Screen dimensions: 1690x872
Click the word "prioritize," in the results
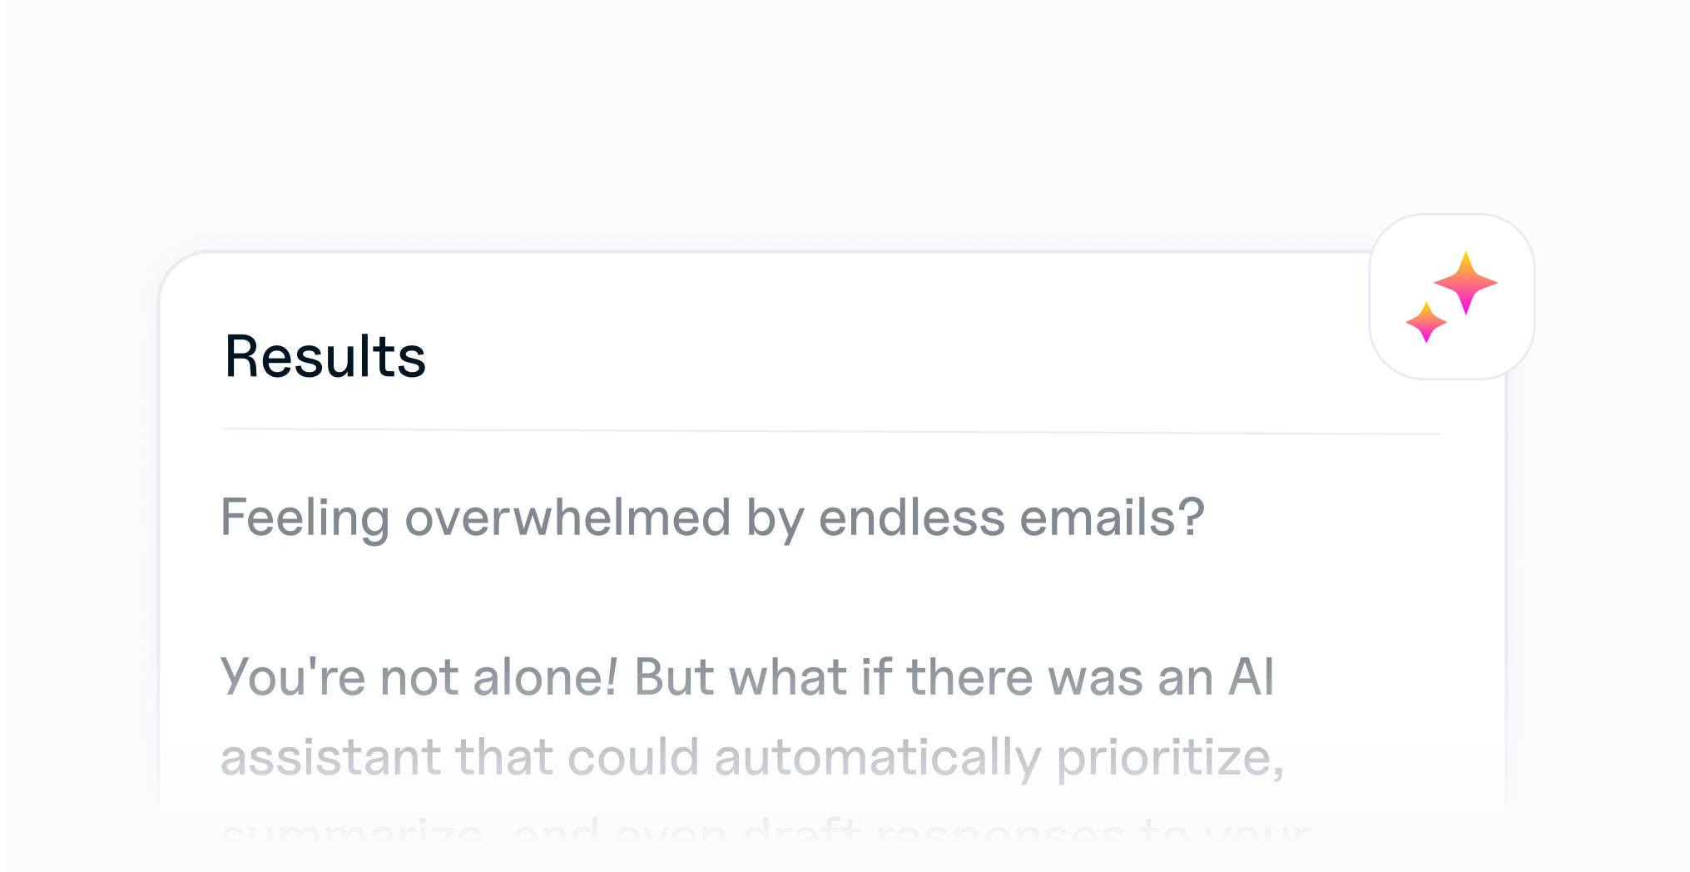click(1170, 758)
